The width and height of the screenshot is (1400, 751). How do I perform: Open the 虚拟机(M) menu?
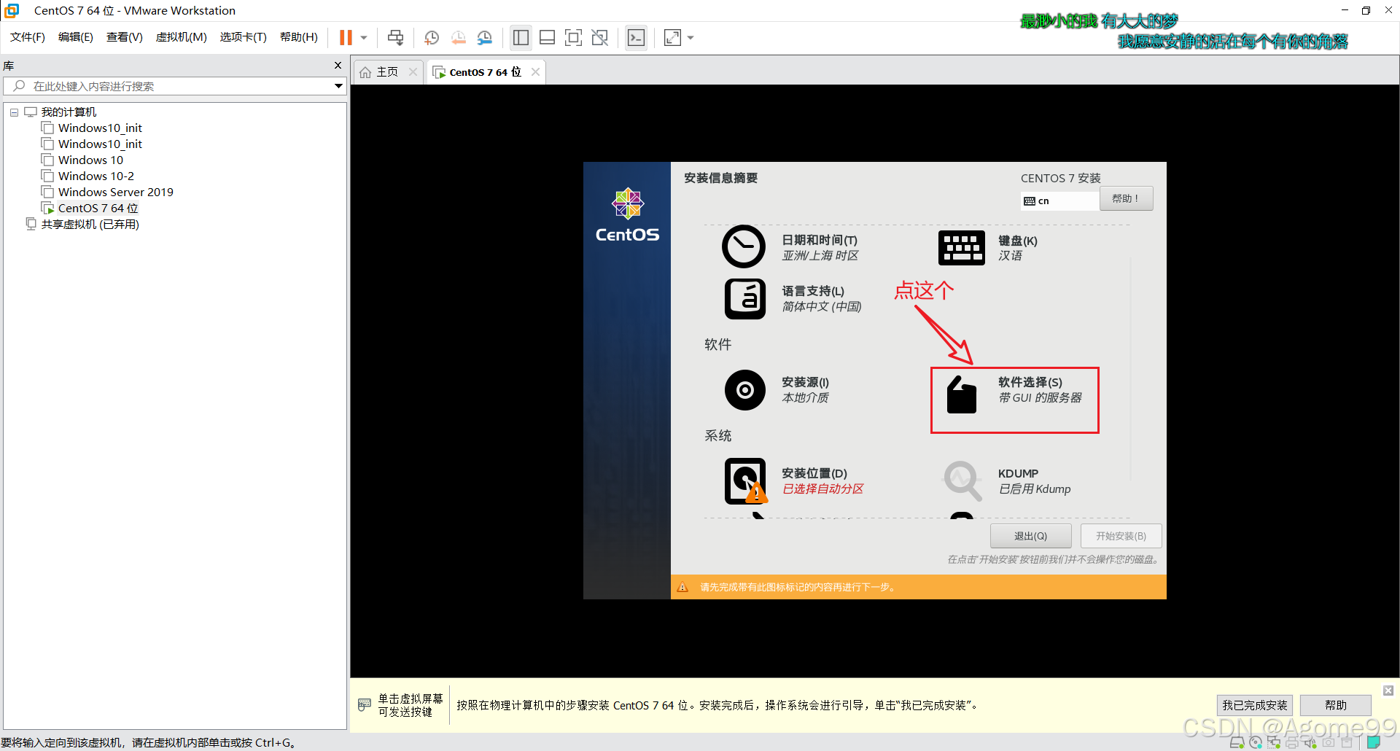[181, 37]
